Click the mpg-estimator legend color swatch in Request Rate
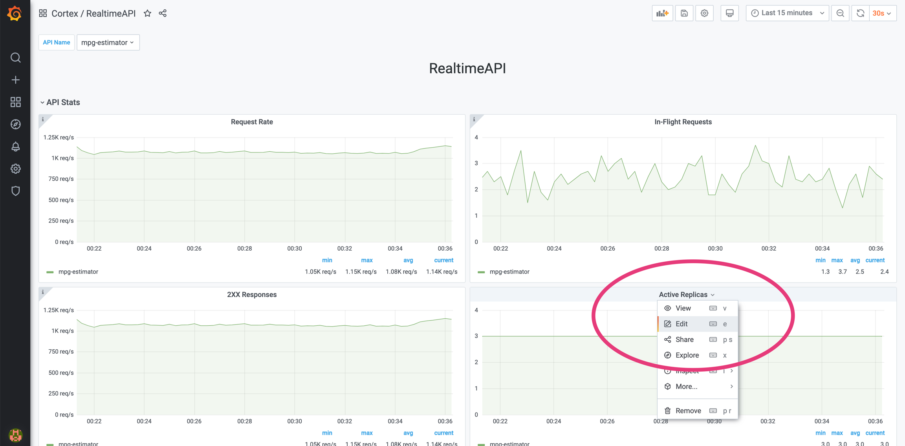The height and width of the screenshot is (446, 905). (50, 272)
